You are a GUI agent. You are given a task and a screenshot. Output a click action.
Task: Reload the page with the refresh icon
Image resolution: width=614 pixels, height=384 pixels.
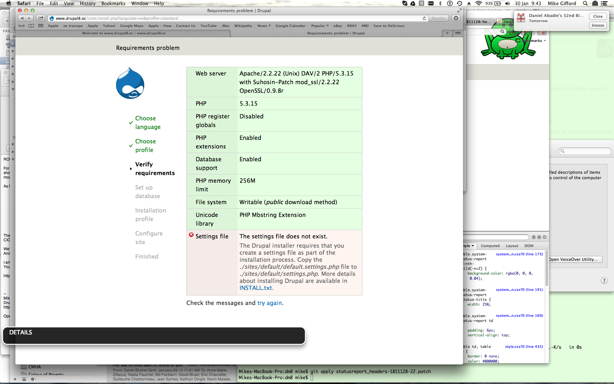click(424, 18)
